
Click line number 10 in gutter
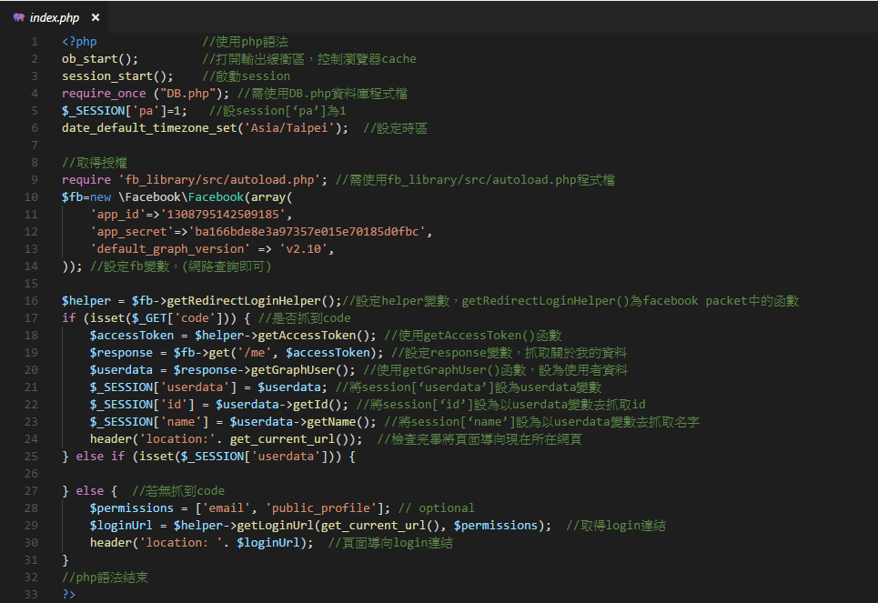(31, 197)
